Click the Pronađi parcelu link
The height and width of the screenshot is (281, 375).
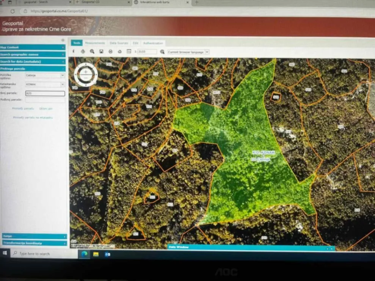[x=23, y=108]
